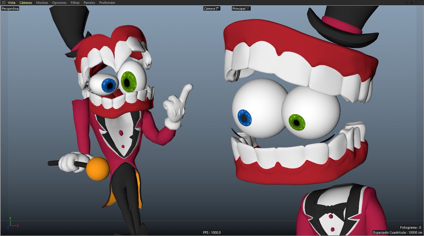Viewport: 424px width, 236px height.
Task: Open the Mostrar menu
Action: [x=42, y=2]
